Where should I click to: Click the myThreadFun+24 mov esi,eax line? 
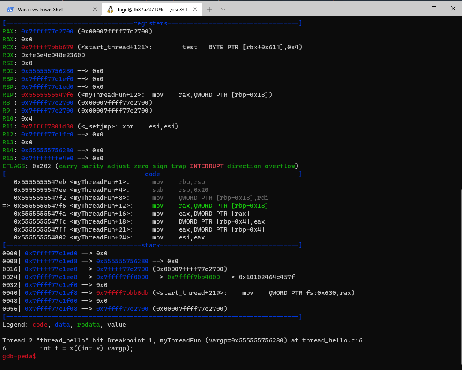click(x=109, y=237)
